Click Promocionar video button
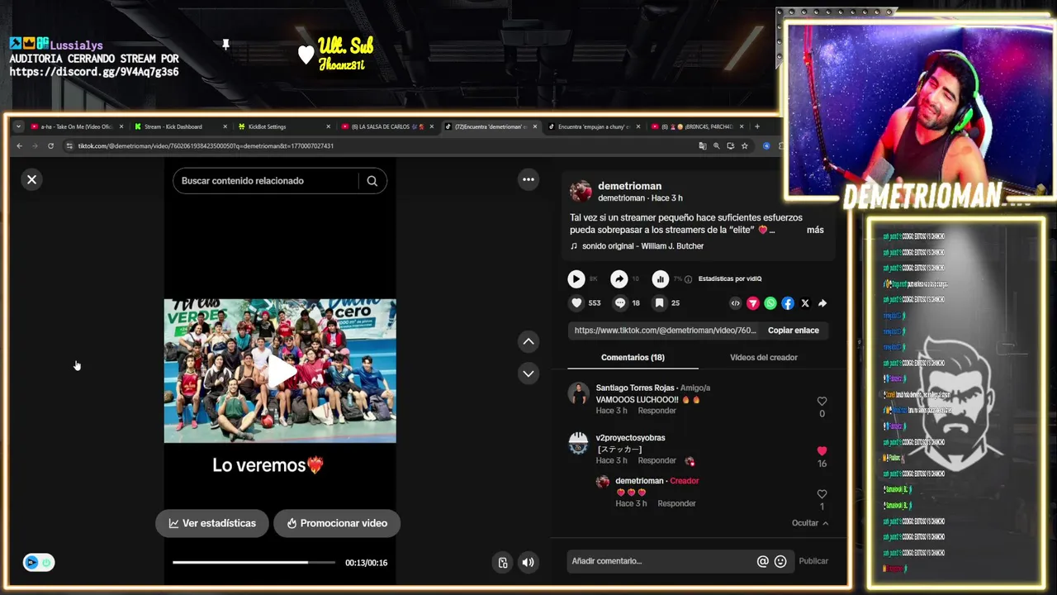This screenshot has height=595, width=1057. [337, 523]
